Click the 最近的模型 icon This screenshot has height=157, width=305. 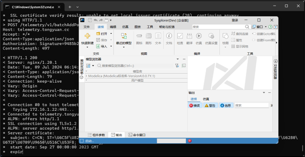pos(124,36)
